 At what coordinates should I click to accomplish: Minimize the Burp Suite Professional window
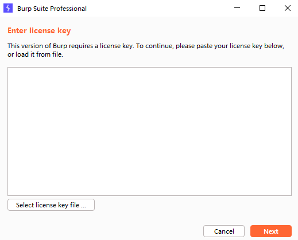tap(237, 8)
